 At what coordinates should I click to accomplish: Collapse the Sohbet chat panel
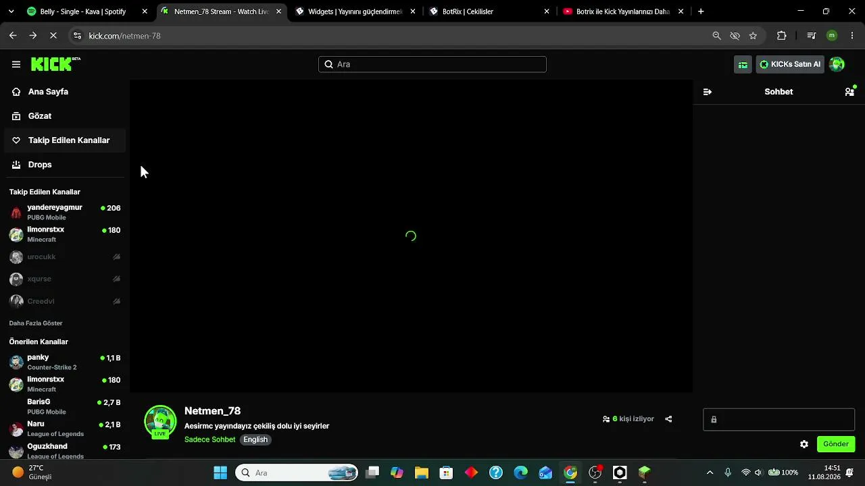tap(708, 92)
